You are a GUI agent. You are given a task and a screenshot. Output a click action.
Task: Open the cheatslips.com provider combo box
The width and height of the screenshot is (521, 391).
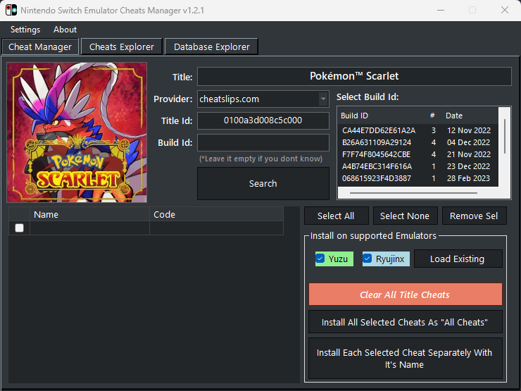[x=257, y=99]
